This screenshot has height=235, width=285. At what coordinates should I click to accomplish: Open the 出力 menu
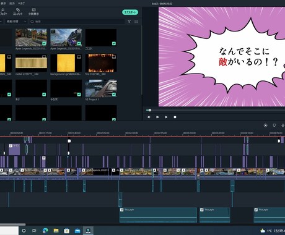click(12, 3)
